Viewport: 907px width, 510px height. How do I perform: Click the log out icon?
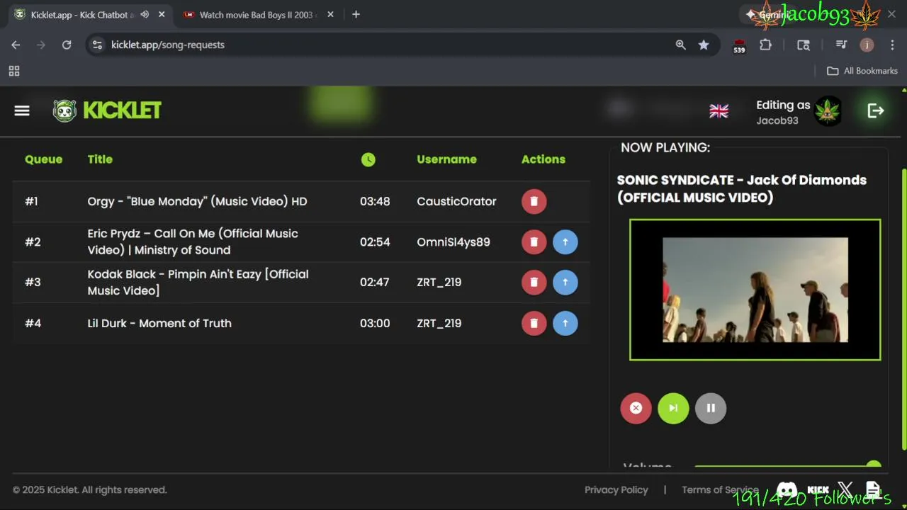(x=876, y=110)
